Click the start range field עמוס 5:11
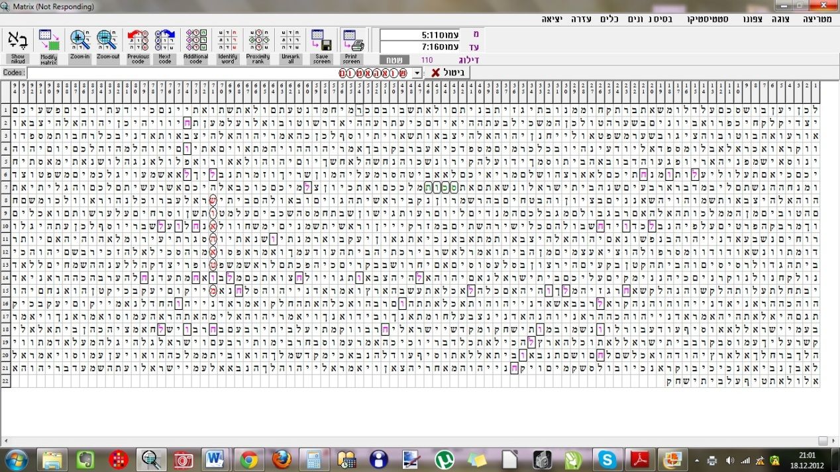 click(421, 34)
